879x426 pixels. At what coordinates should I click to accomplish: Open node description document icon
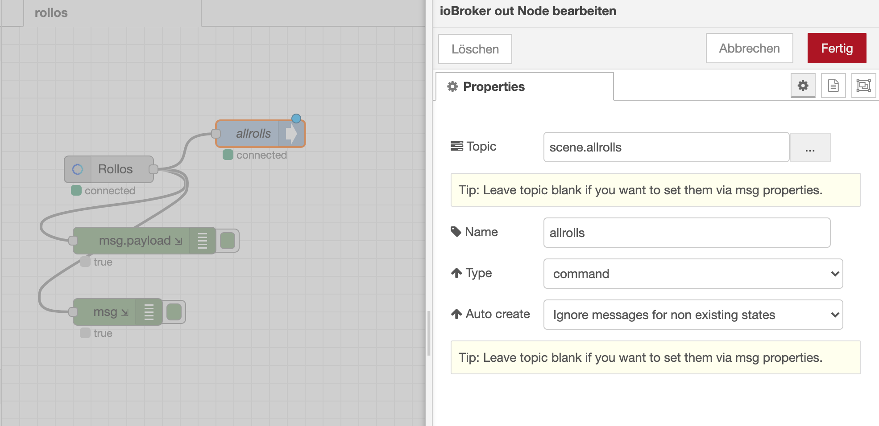833,86
